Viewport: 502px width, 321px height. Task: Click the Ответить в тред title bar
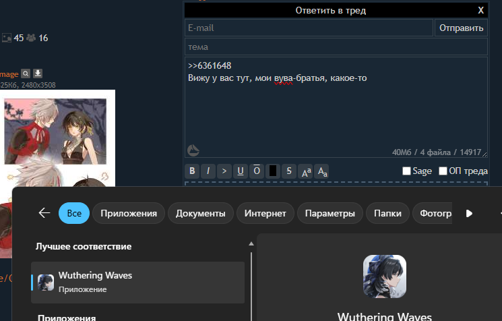330,10
